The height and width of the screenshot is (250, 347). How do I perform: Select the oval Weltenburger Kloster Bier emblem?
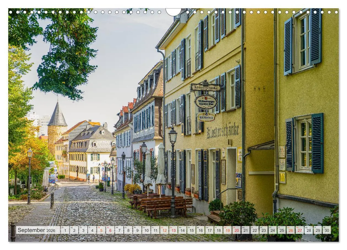point(206,101)
